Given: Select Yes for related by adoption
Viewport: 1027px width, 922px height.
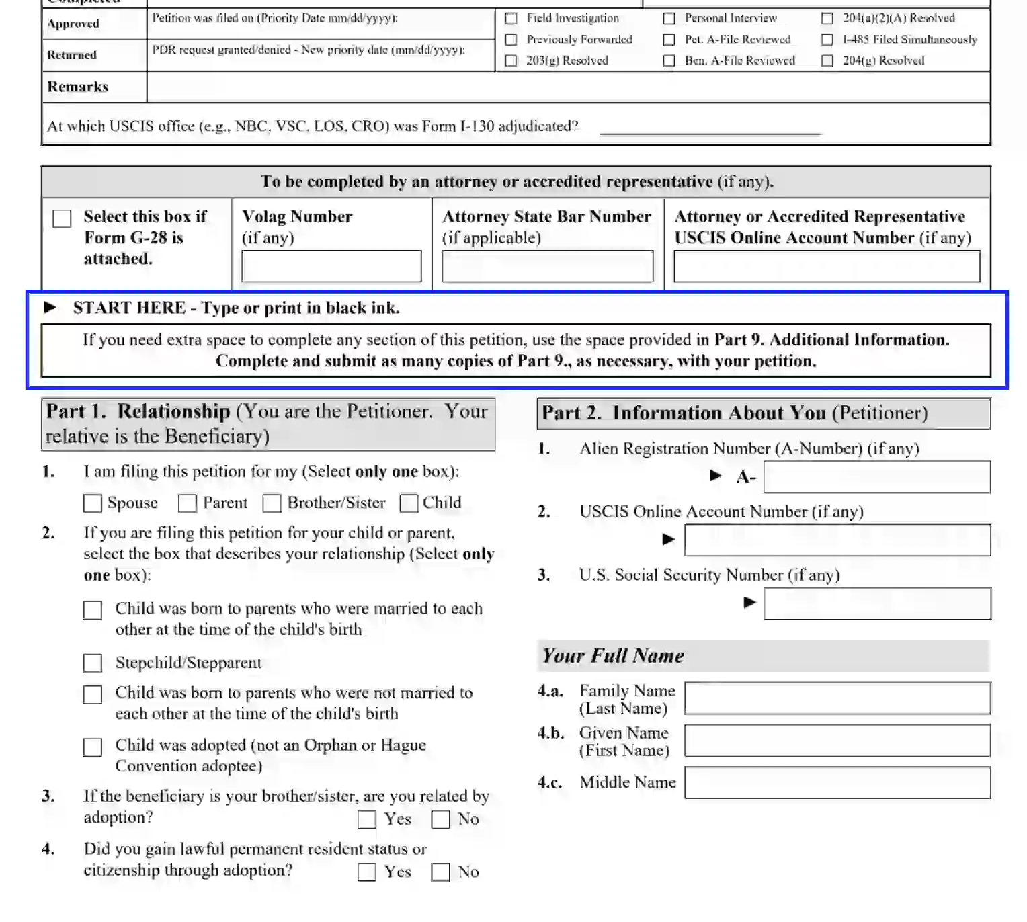Looking at the screenshot, I should [367, 819].
